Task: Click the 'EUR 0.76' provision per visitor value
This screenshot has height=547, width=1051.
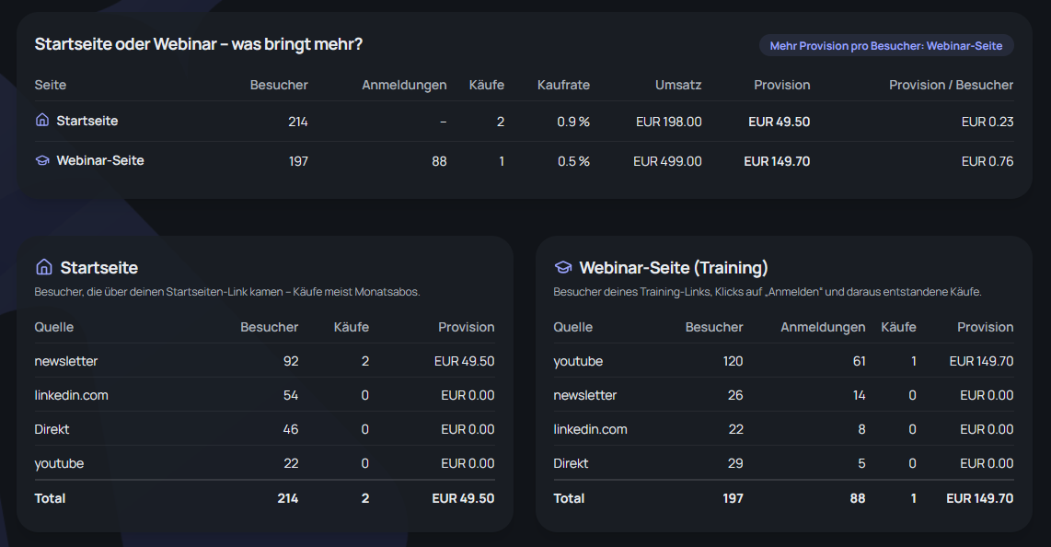Action: click(987, 161)
